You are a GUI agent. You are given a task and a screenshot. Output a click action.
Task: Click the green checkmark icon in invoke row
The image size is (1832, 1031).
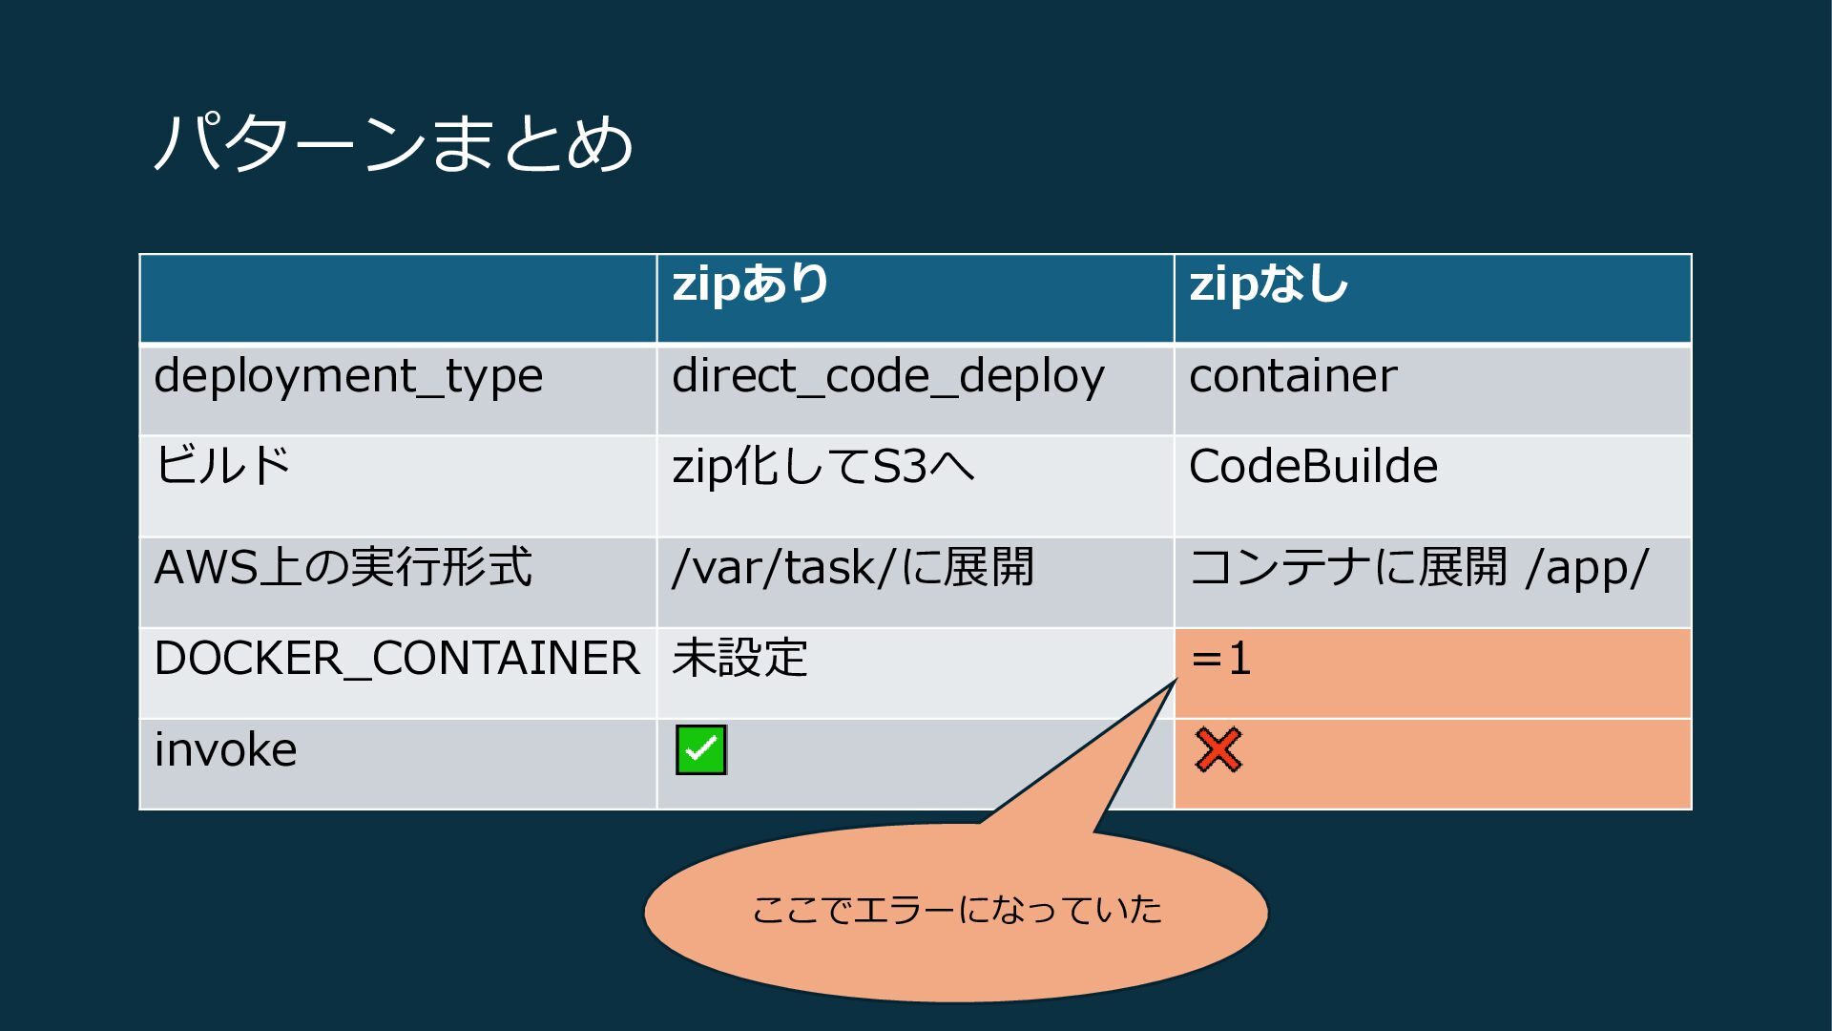pos(701,749)
